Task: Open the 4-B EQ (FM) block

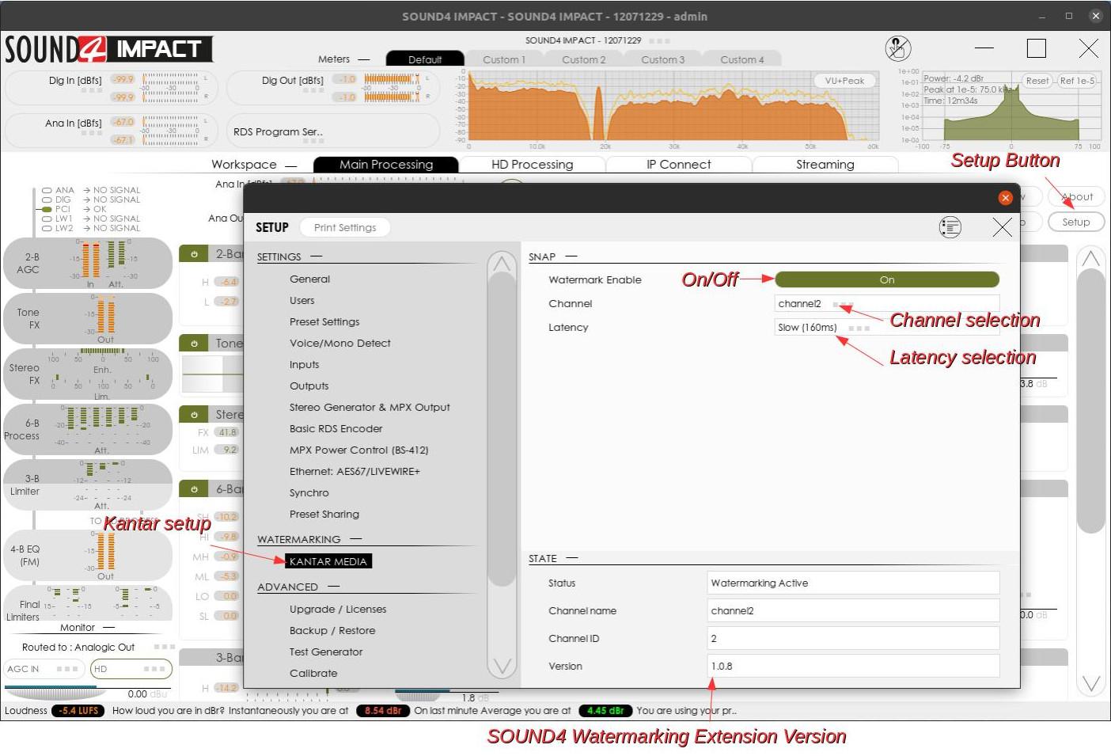Action: click(88, 556)
